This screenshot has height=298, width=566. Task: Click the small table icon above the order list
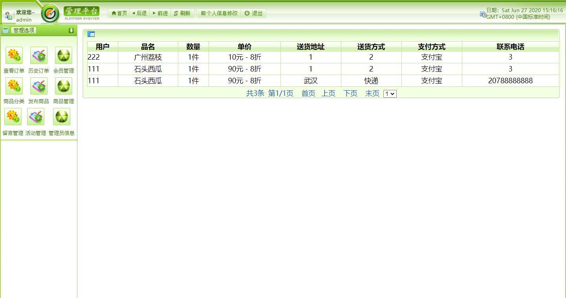(x=91, y=34)
